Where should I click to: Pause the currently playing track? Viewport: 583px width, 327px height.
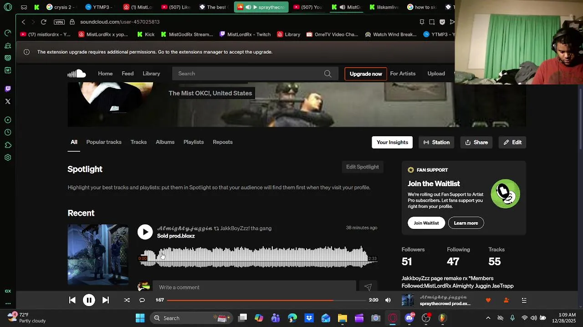click(89, 300)
